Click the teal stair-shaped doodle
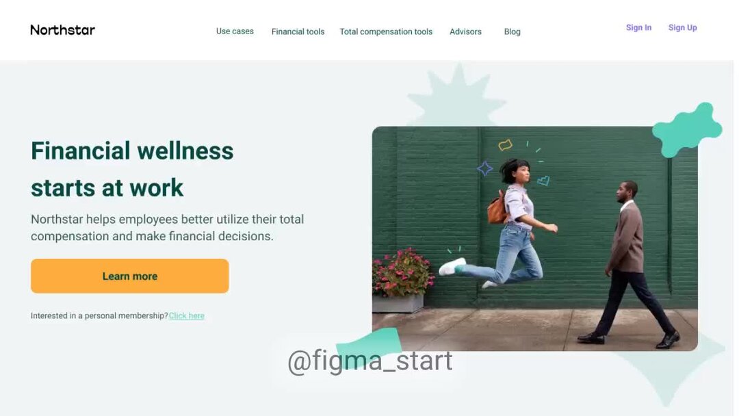Viewport: 739px width, 416px height. click(543, 180)
